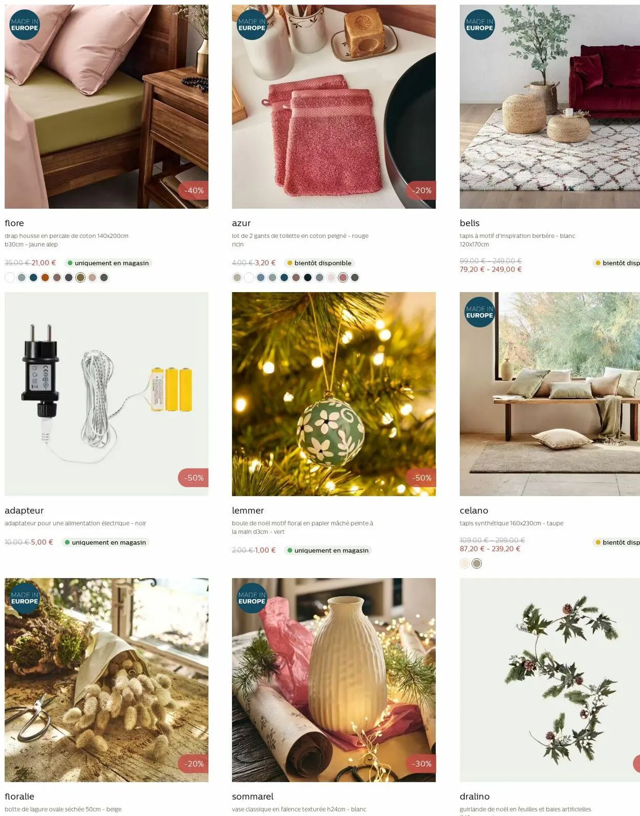Select the cream color swatch under celano
Screen dimensions: 640x816
click(x=465, y=563)
